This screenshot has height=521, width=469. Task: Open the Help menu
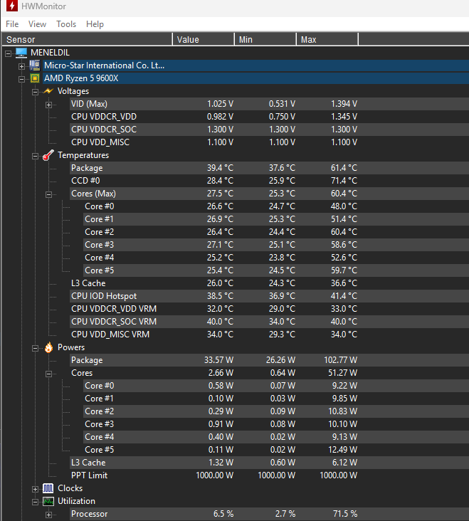95,24
